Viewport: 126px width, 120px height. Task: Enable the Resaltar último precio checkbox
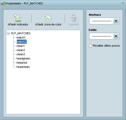click(x=90, y=46)
